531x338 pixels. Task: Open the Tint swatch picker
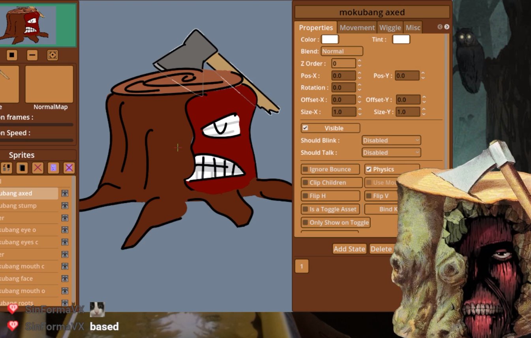[x=401, y=39]
